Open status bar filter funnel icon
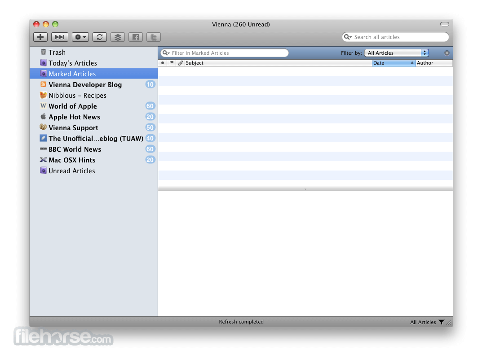This screenshot has width=482, height=359. point(442,322)
